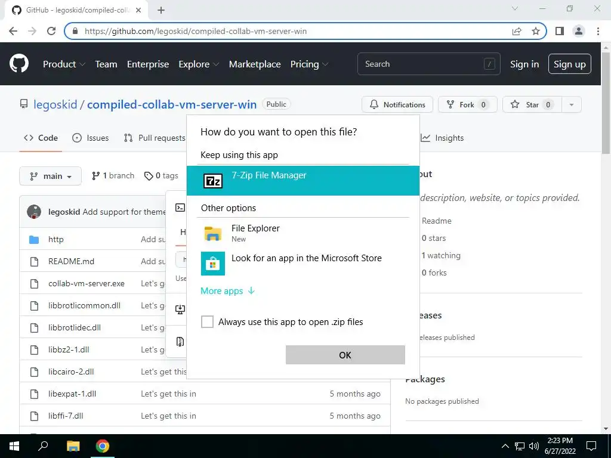Bookmark this page with star icon
Image resolution: width=611 pixels, height=458 pixels.
click(x=536, y=31)
